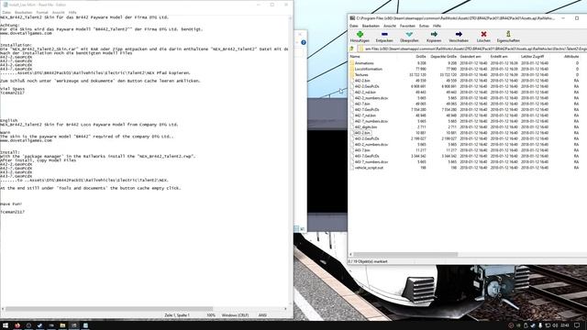Screen dimensions: 587x330
Task: Select file 442-7.GeoPcDx
Action: coord(367,110)
